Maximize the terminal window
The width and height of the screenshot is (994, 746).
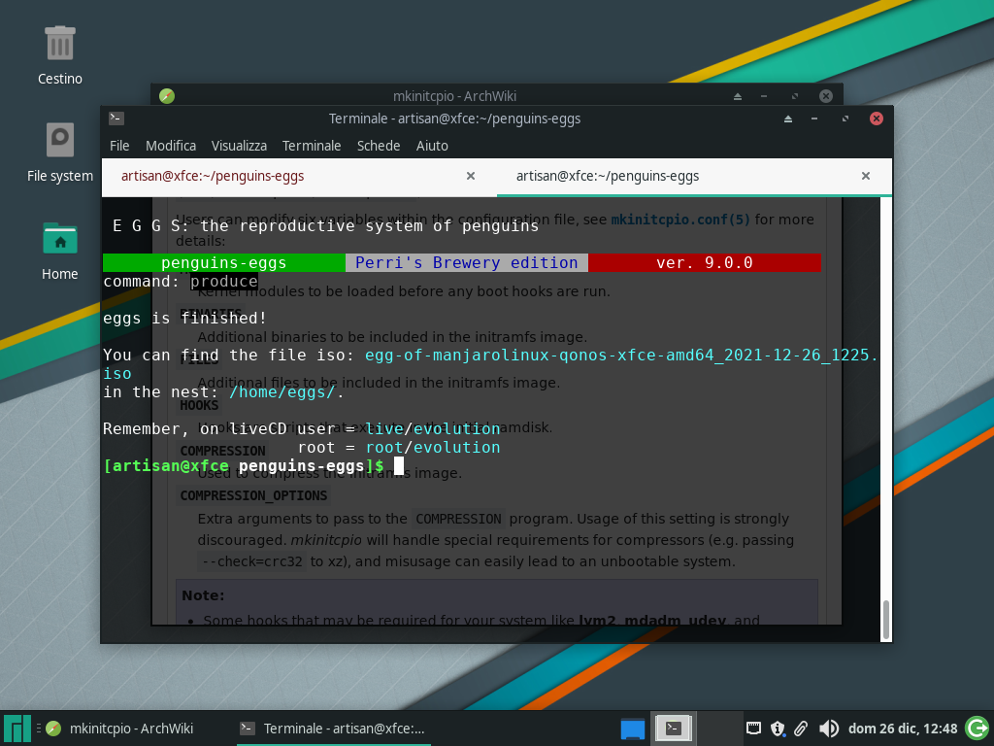(845, 119)
